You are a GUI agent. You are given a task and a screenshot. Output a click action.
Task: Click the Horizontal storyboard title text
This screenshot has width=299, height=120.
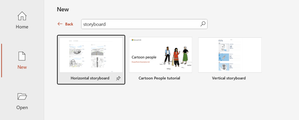tap(90, 78)
